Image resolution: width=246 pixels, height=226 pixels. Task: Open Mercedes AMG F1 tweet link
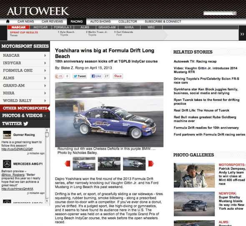(x=17, y=189)
